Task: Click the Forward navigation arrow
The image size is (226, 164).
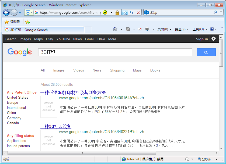Action: pyautogui.click(x=14, y=13)
